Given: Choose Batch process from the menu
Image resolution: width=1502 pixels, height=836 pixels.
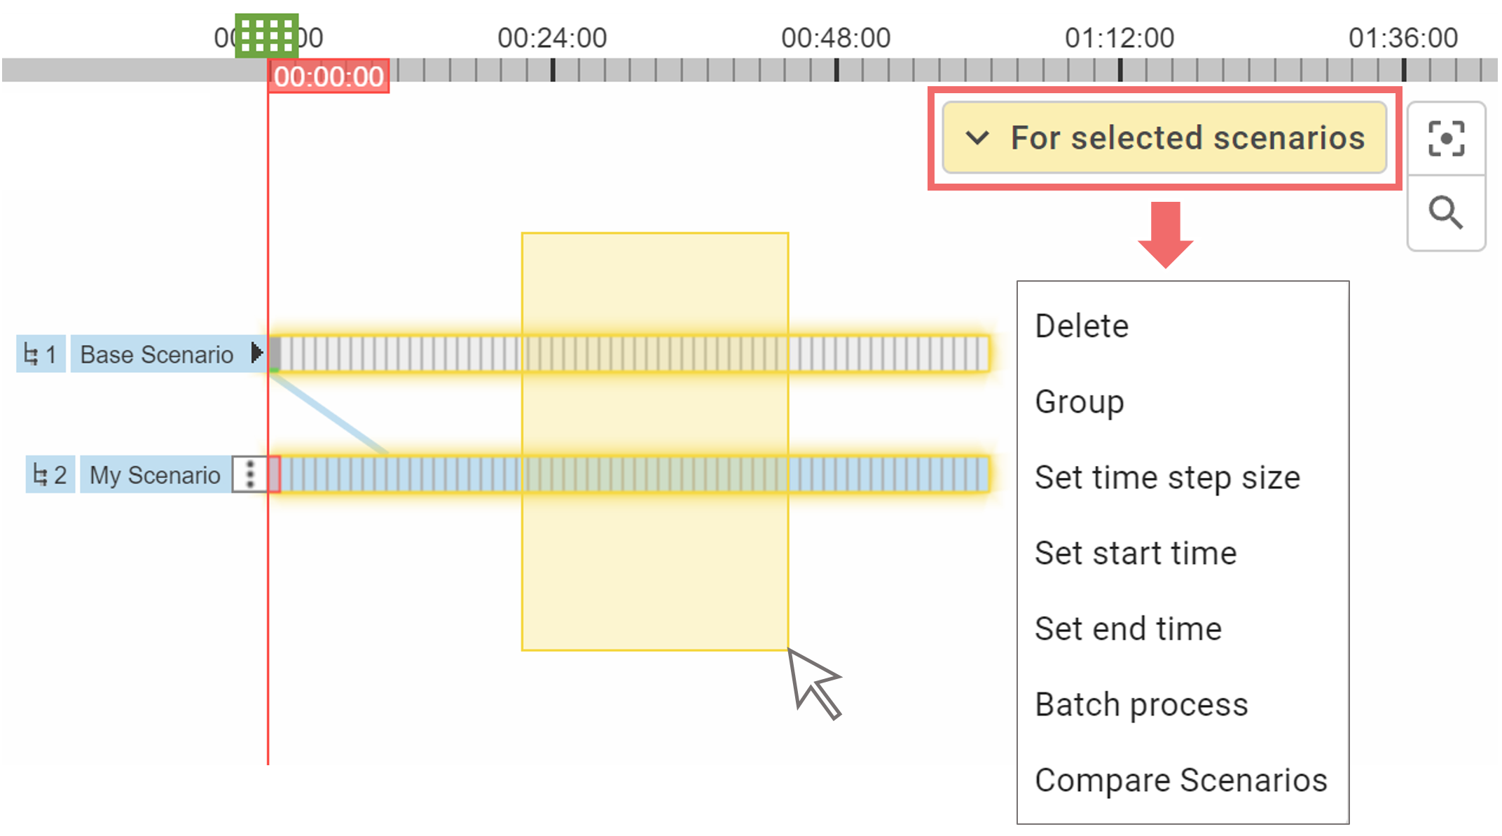Looking at the screenshot, I should click(x=1141, y=704).
